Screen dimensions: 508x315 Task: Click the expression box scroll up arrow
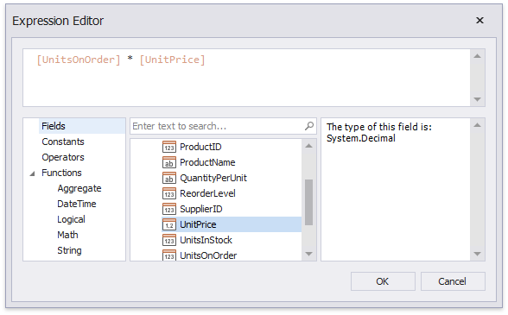(477, 56)
